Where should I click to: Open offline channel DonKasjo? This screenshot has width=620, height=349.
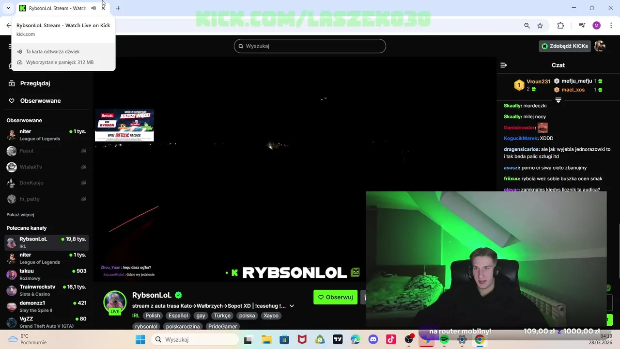pos(46,183)
